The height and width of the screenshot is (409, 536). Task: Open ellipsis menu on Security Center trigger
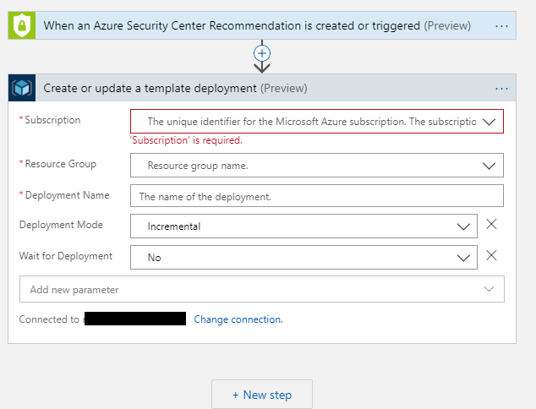[501, 26]
